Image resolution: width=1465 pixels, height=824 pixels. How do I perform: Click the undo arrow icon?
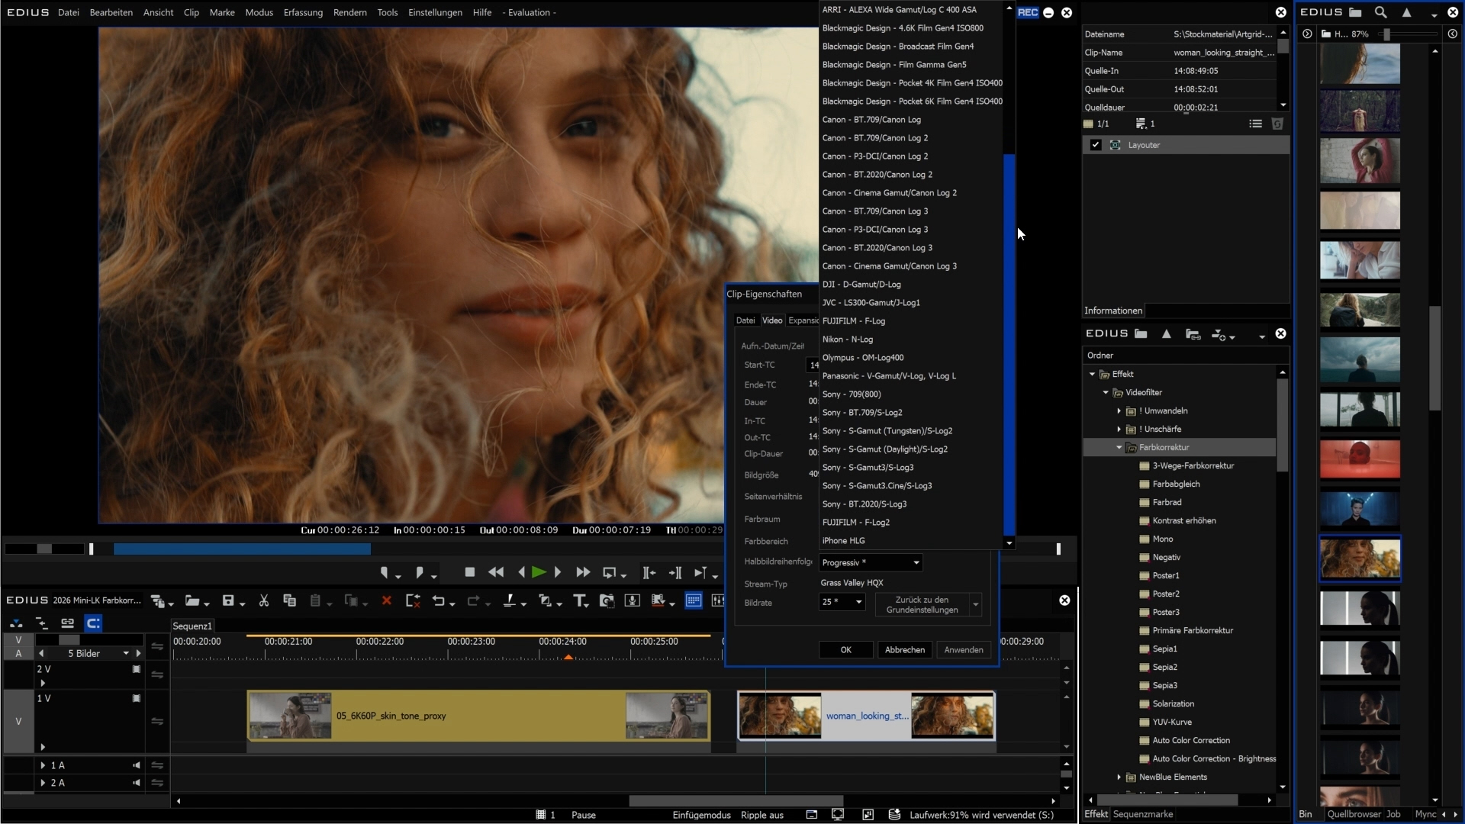click(x=439, y=600)
